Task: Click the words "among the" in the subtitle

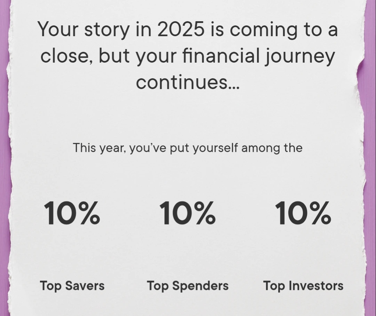Action: pyautogui.click(x=272, y=148)
